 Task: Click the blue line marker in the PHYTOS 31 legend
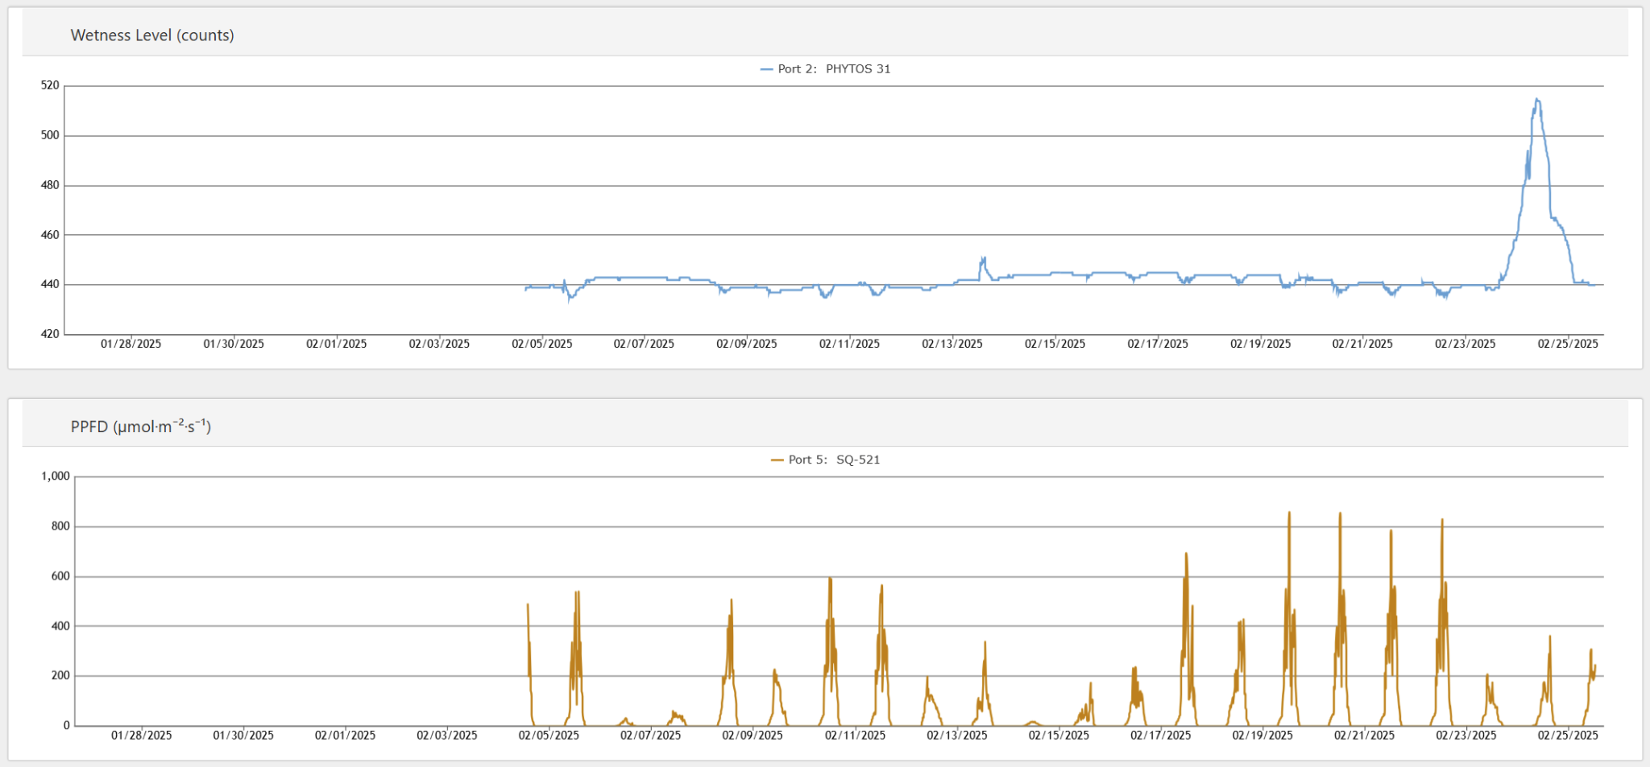coord(766,69)
